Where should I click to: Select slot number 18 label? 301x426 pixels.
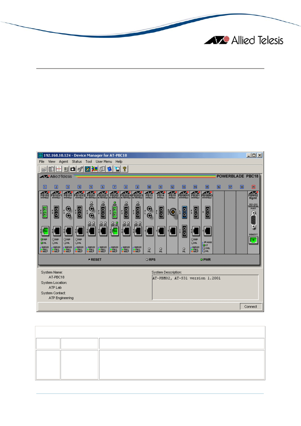pyautogui.click(x=242, y=187)
